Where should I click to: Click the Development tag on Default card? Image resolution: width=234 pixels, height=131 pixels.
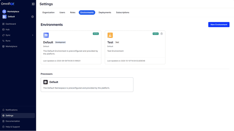click(60, 42)
